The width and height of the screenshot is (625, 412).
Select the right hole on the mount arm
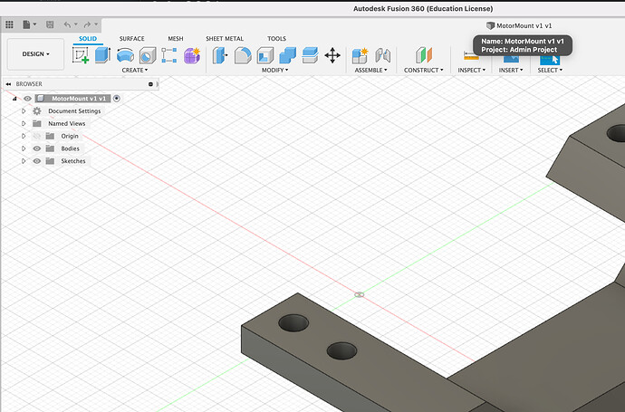click(341, 350)
